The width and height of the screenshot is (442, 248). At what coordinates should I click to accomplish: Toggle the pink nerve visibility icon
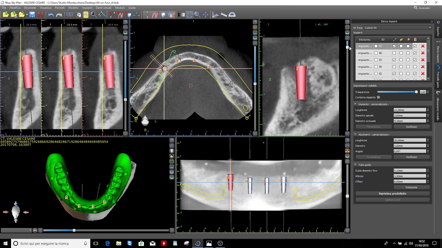pyautogui.click(x=155, y=15)
